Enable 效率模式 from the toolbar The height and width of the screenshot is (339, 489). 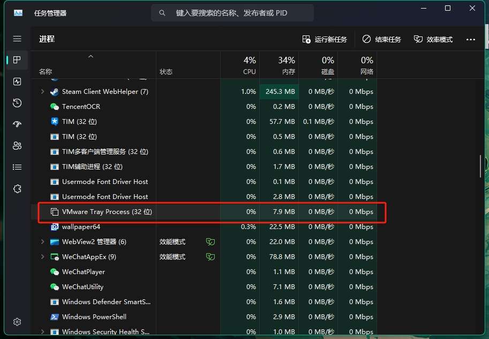click(433, 39)
